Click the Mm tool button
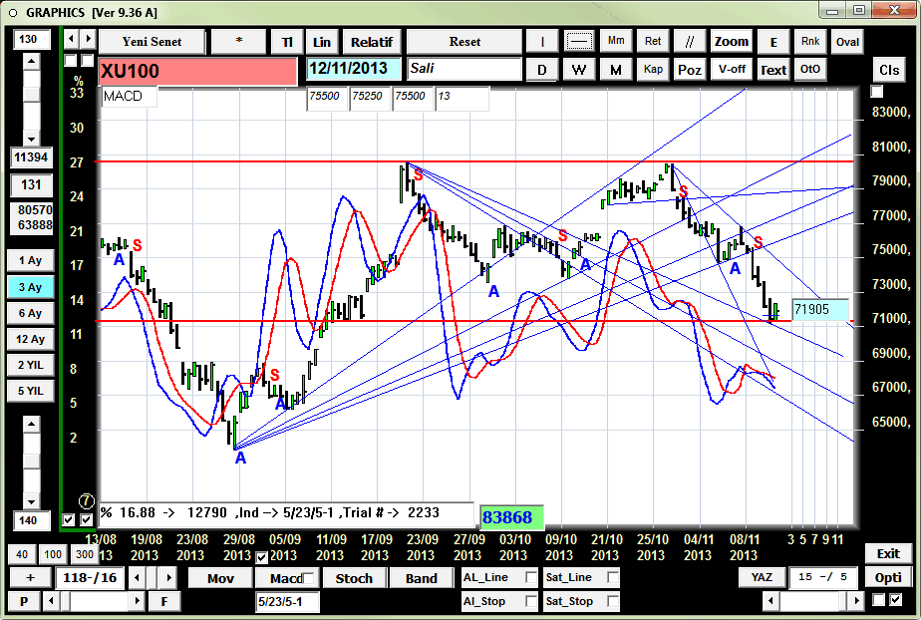Screen dimensions: 921x620 point(616,41)
